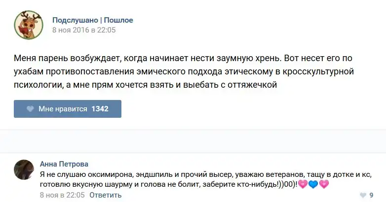Click the 1342 likes counter
The image size is (386, 202).
pyautogui.click(x=100, y=109)
